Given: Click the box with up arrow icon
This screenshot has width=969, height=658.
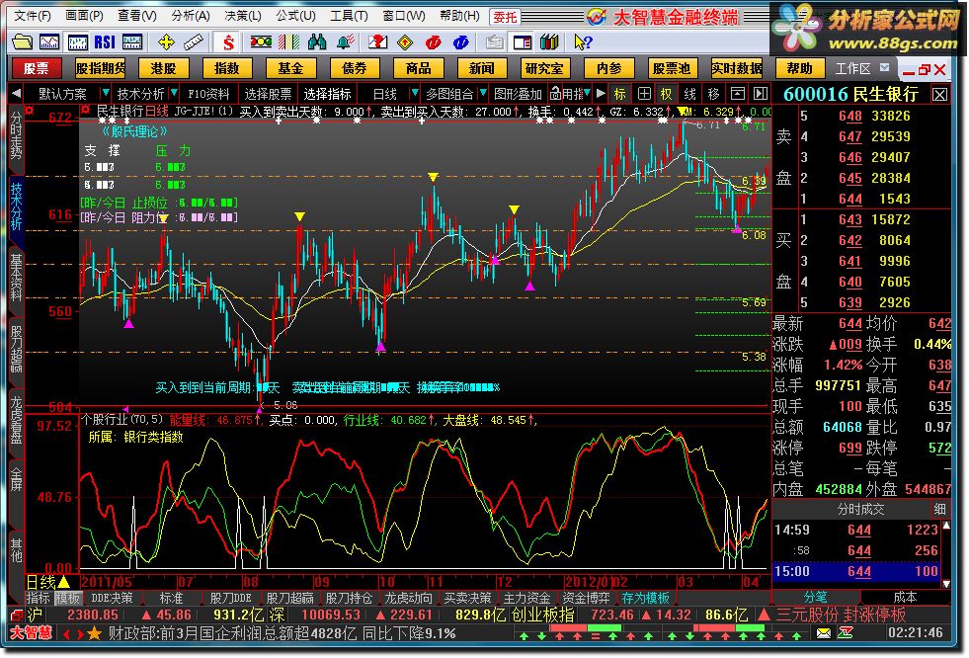Looking at the screenshot, I should pyautogui.click(x=737, y=94).
